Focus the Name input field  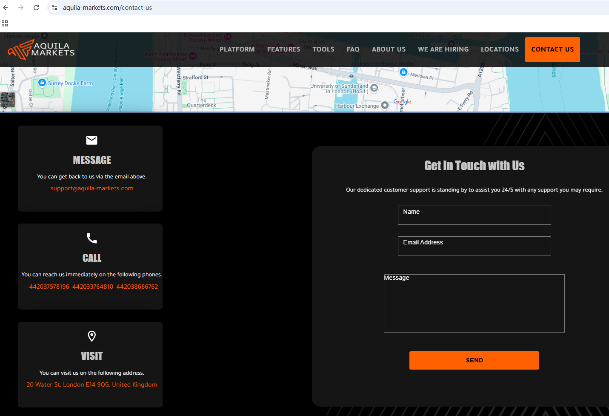point(475,215)
